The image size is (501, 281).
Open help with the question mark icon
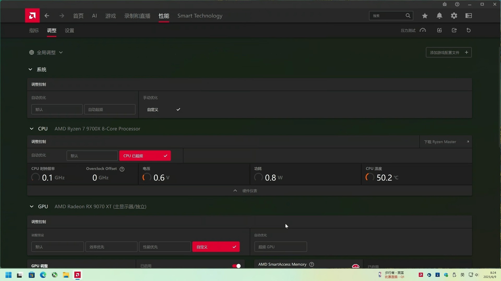pyautogui.click(x=457, y=4)
